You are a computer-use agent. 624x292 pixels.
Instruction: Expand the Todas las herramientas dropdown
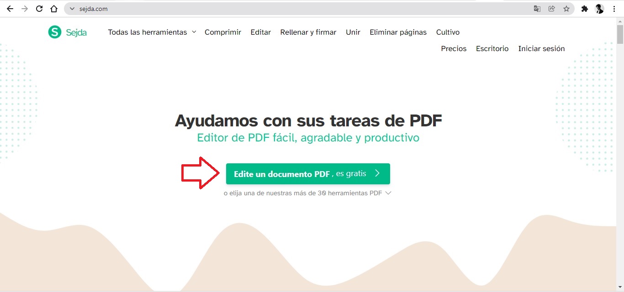pyautogui.click(x=151, y=32)
